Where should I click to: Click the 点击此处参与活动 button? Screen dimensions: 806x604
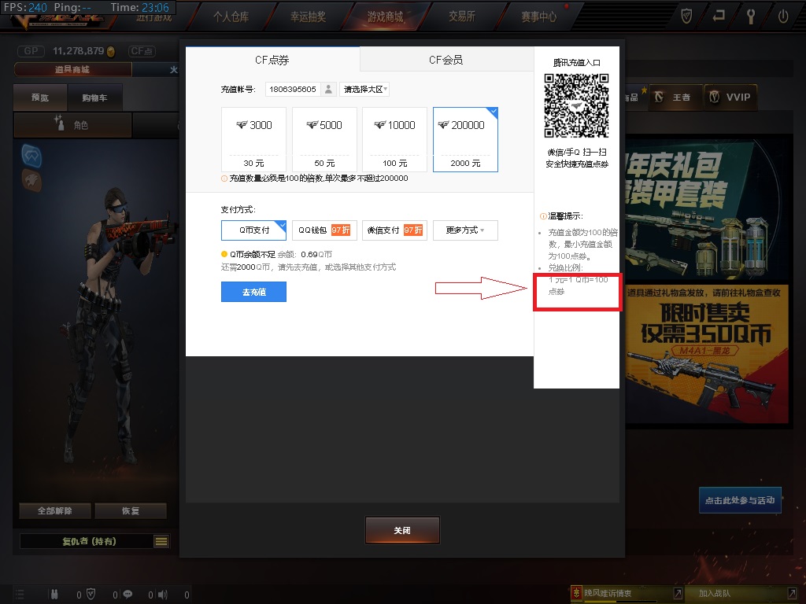(740, 500)
